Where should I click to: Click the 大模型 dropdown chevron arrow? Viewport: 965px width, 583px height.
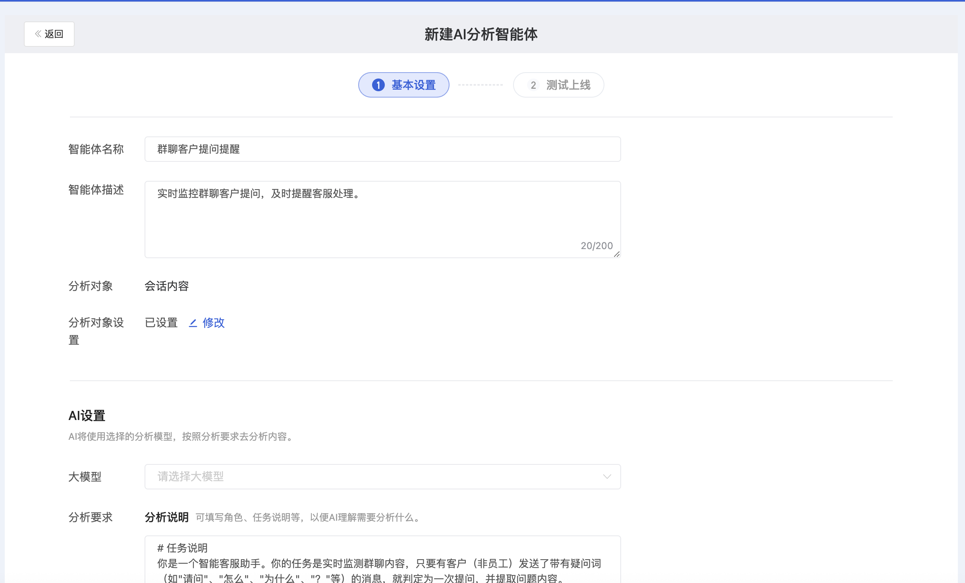pos(607,476)
